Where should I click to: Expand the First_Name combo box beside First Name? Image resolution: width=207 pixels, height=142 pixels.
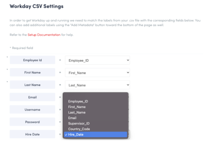[x=97, y=73]
